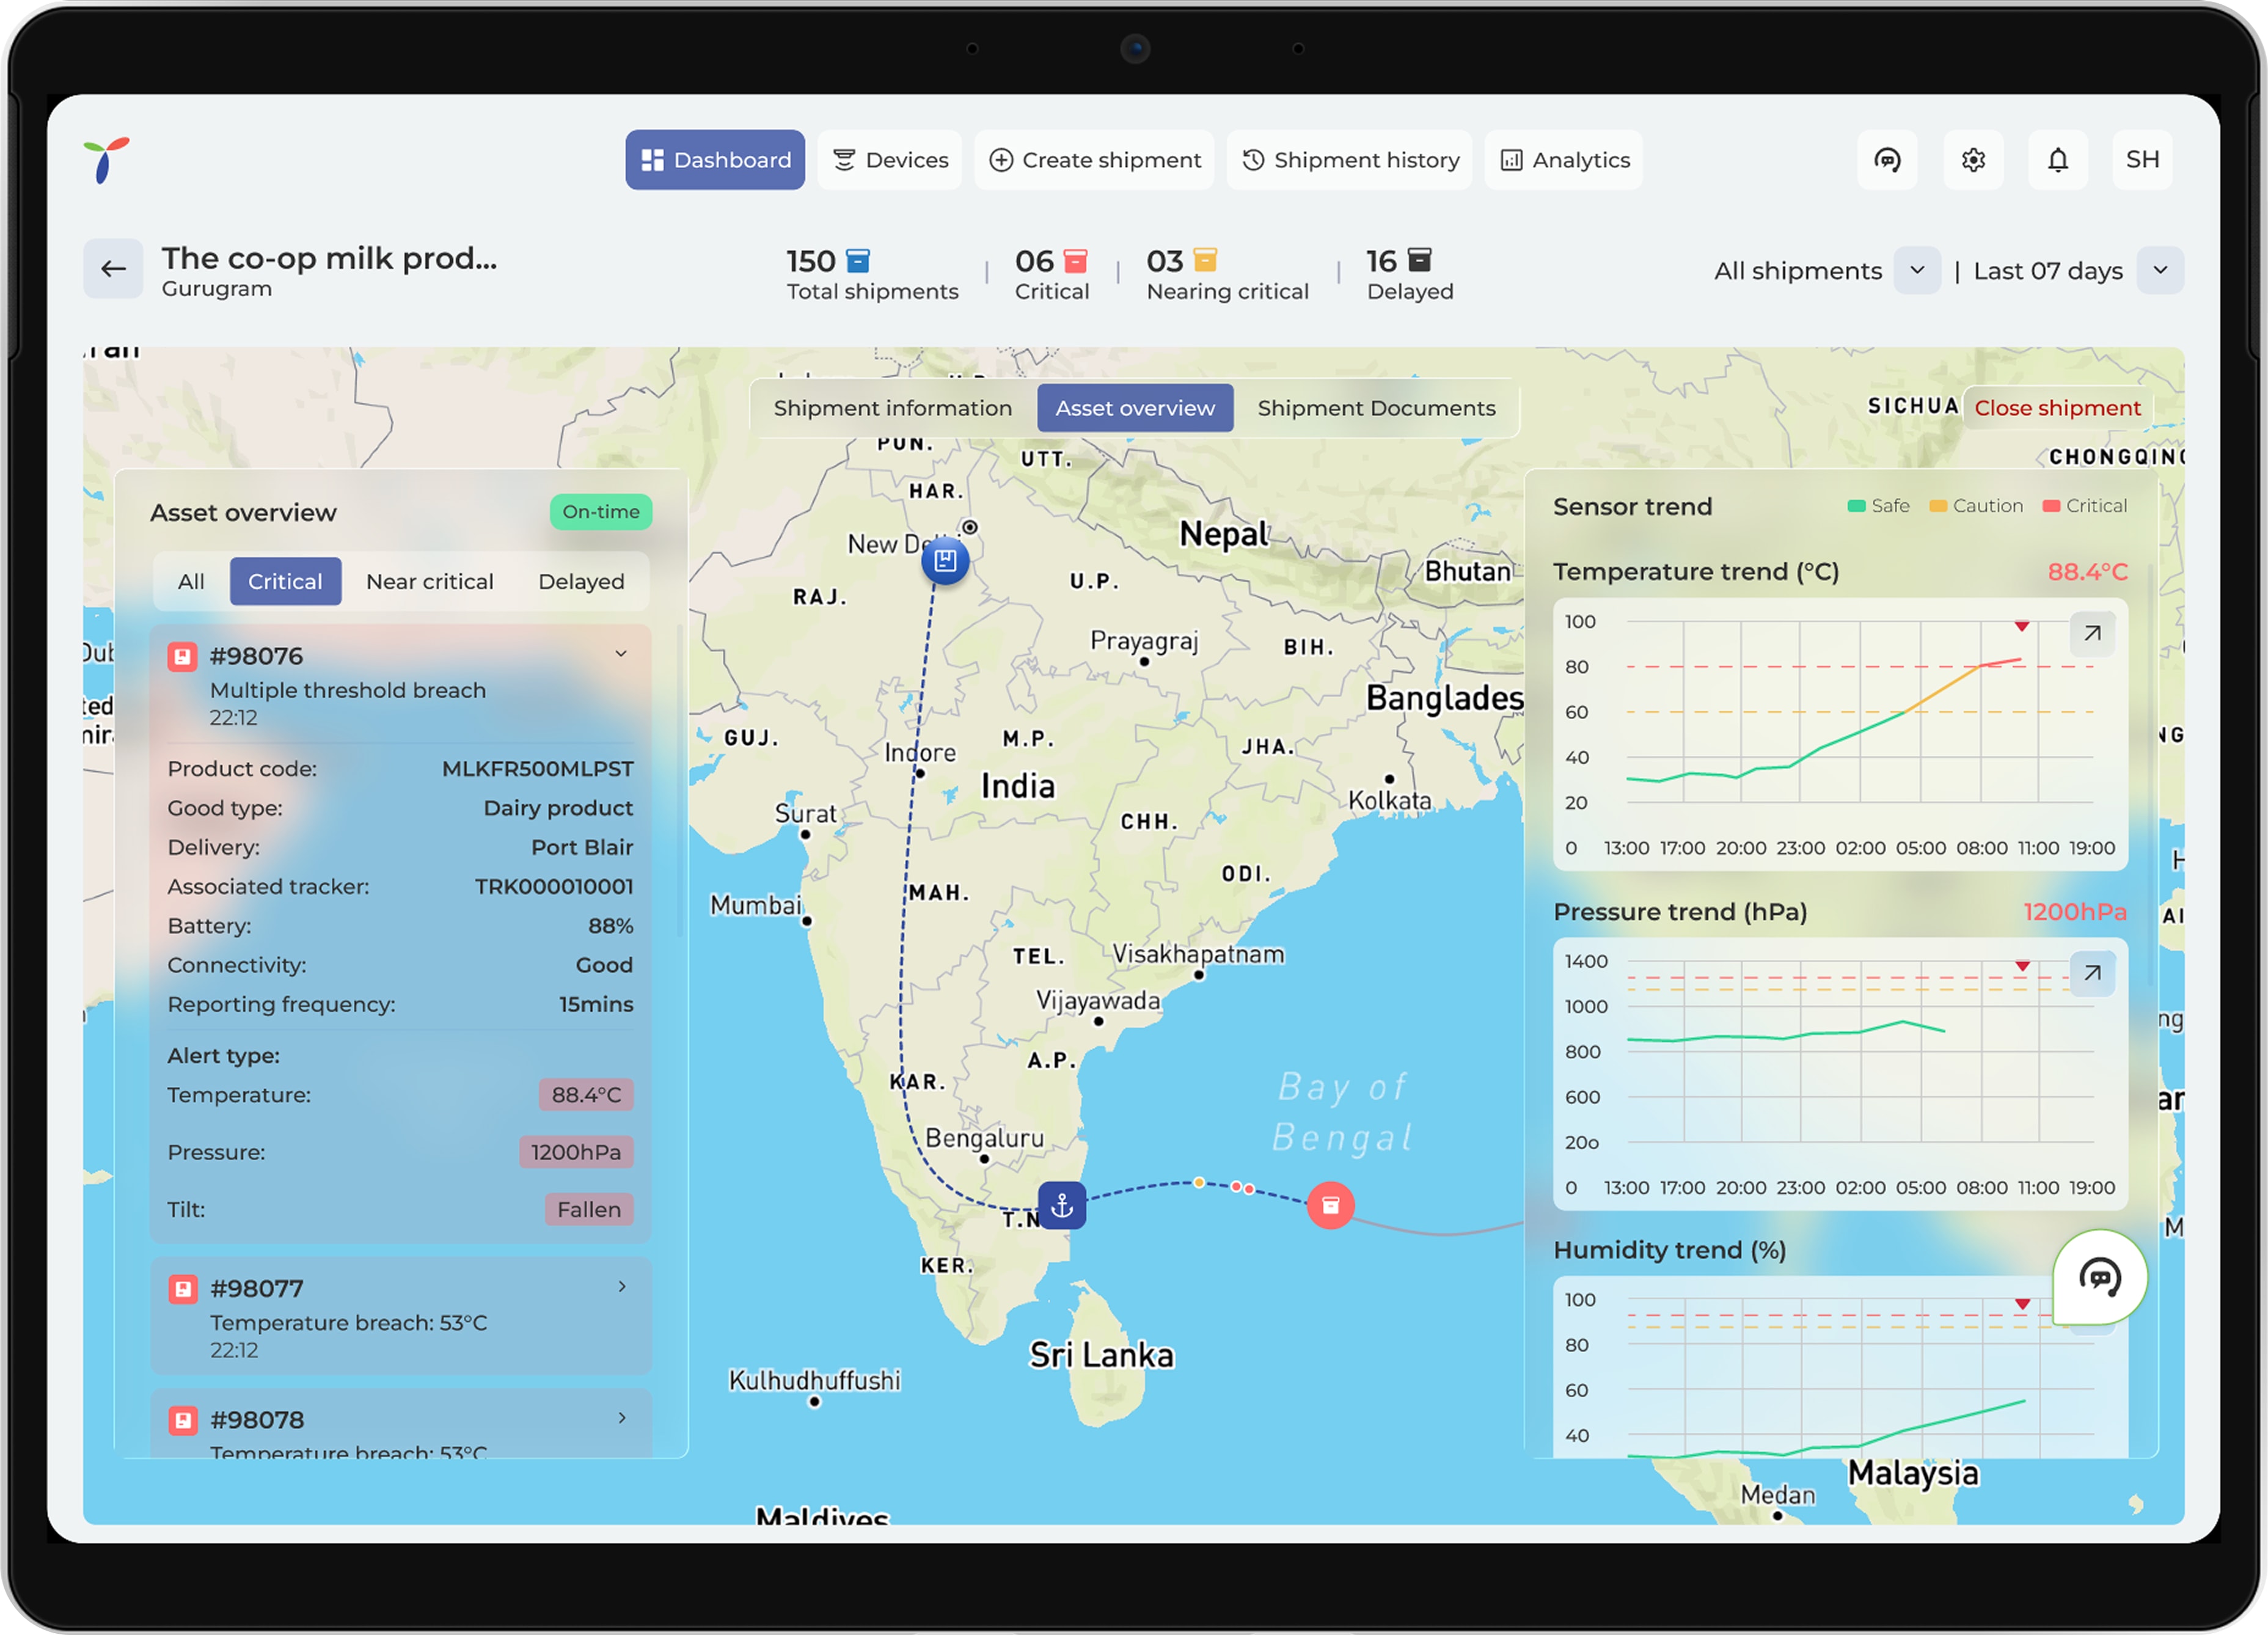Select the All asset filter

[190, 582]
